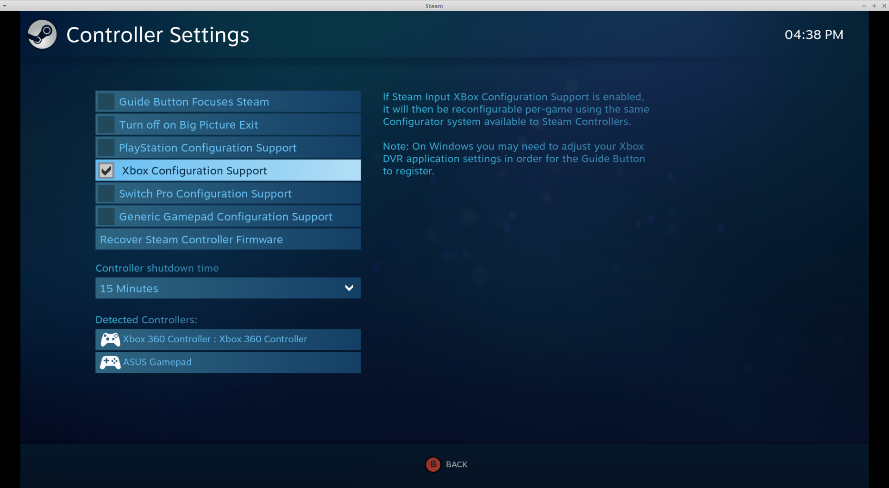This screenshot has width=889, height=488.
Task: Open the window menu arrow in title bar
Action: pyautogui.click(x=5, y=6)
